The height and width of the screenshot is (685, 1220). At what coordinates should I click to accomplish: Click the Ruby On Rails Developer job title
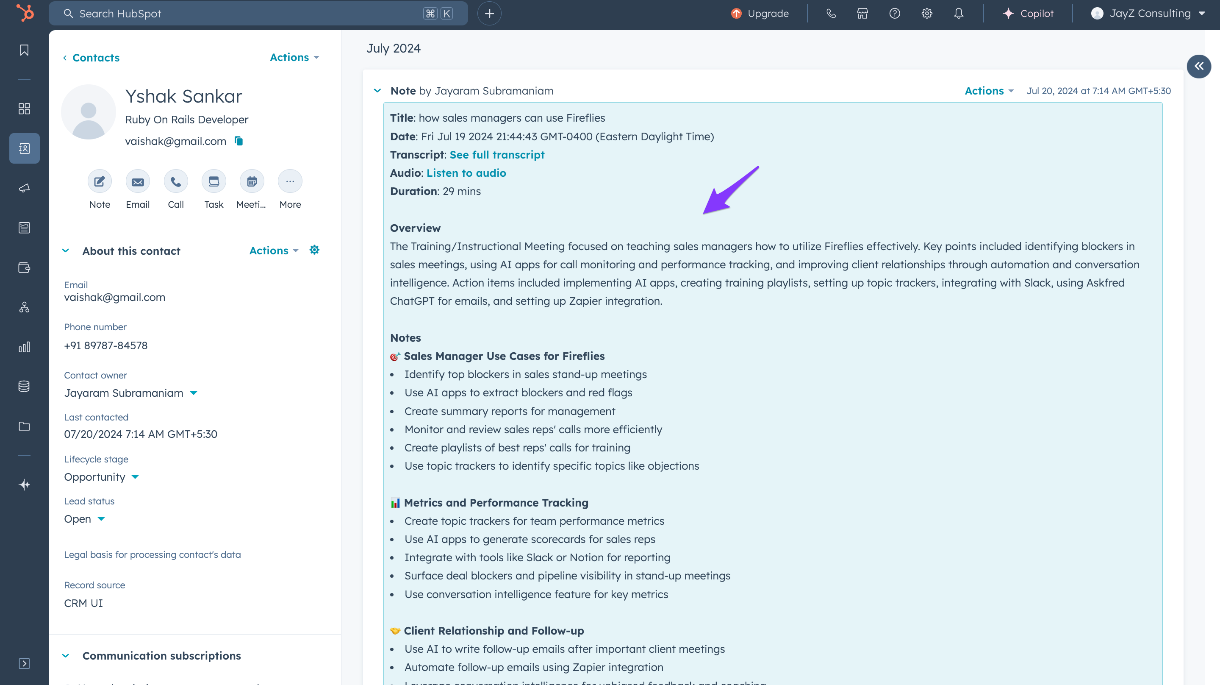coord(186,120)
